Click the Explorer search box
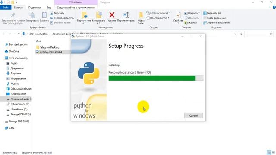 260,34
